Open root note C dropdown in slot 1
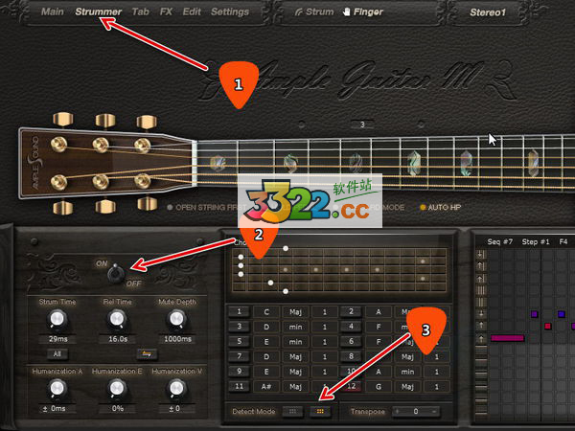 [266, 312]
